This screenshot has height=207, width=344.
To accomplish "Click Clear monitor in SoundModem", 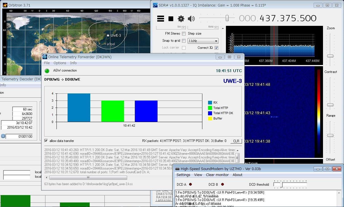I will point(217,175).
